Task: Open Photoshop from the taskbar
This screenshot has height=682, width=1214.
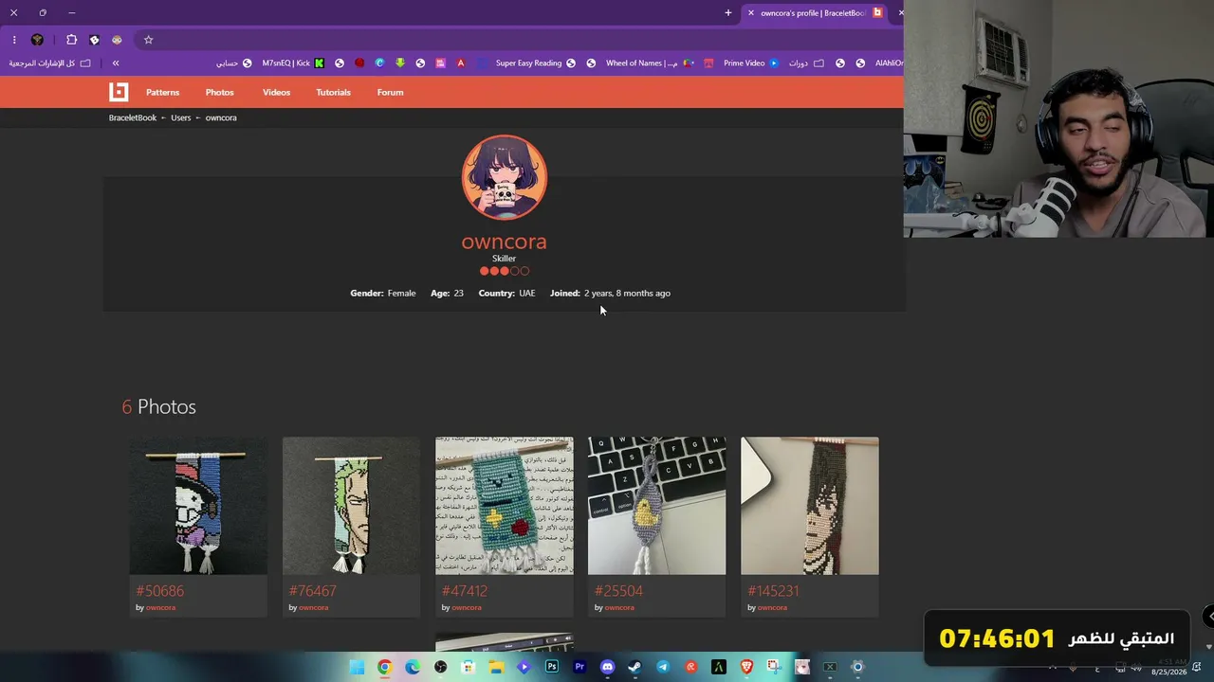Action: (x=552, y=667)
